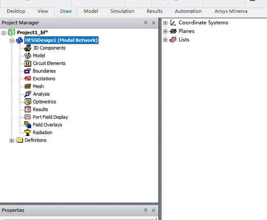Select the Model label in tree
Image resolution: width=267 pixels, height=220 pixels.
click(x=39, y=56)
